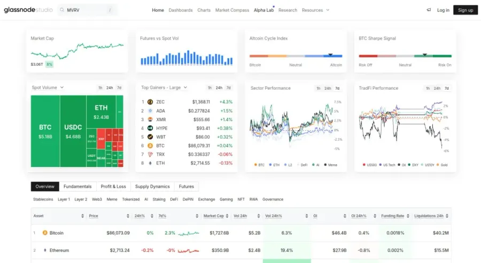
Task: Open the Futures vs Spot Vol card
Action: 187,51
